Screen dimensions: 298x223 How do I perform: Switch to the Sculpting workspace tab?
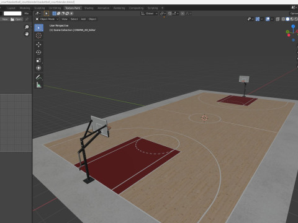pyautogui.click(x=40, y=8)
